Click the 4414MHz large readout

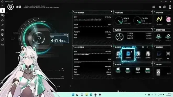pyautogui.click(x=58, y=41)
